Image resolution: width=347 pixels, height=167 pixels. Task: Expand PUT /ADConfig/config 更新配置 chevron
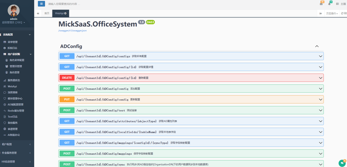pos(321,99)
